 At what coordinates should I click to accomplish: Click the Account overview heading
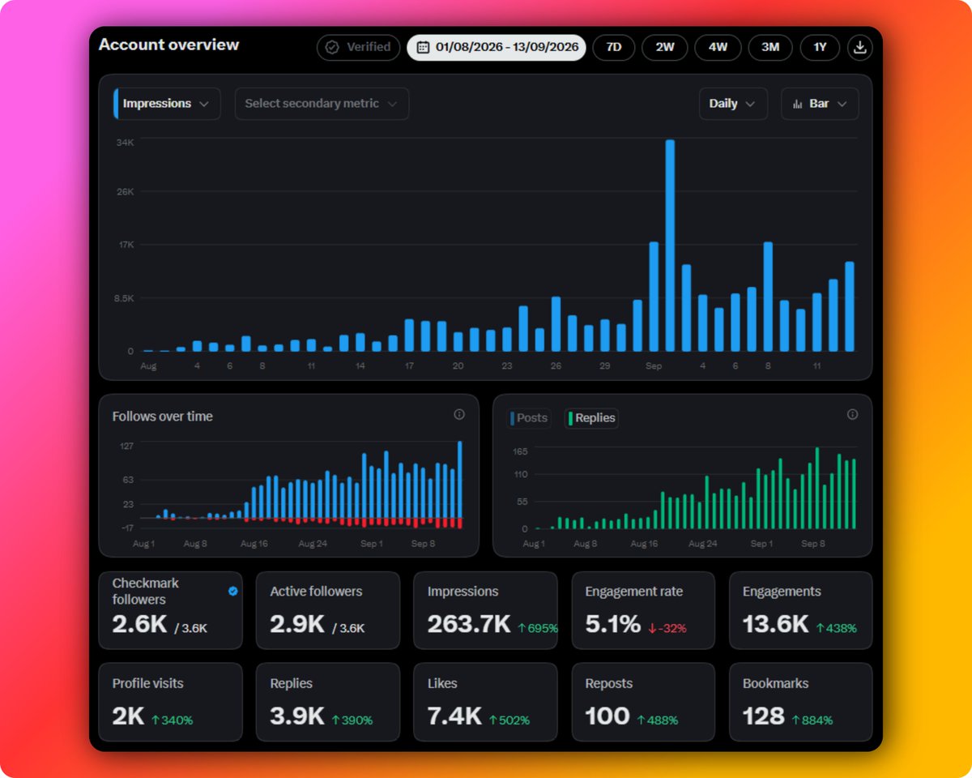pos(168,45)
